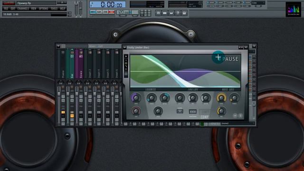Select the Insert 4 mixer track
The width and height of the screenshot is (304, 171).
point(97,64)
